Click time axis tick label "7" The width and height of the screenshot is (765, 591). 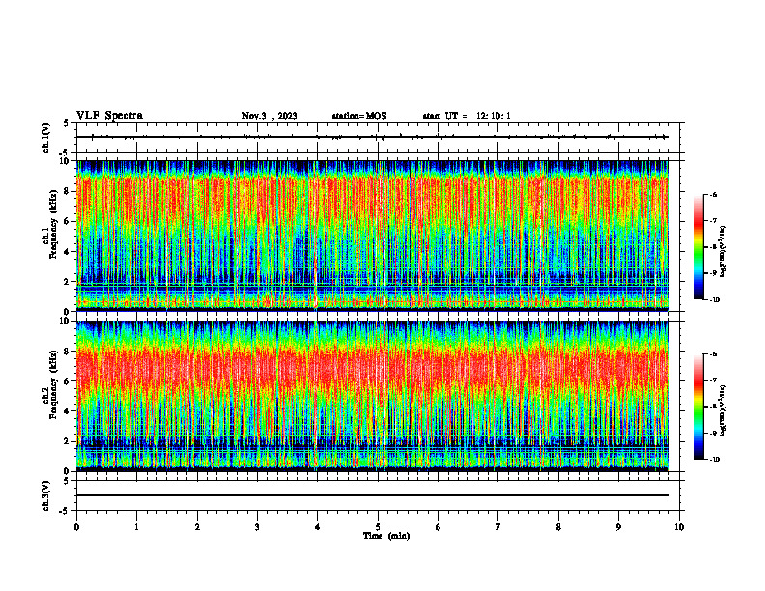(498, 527)
